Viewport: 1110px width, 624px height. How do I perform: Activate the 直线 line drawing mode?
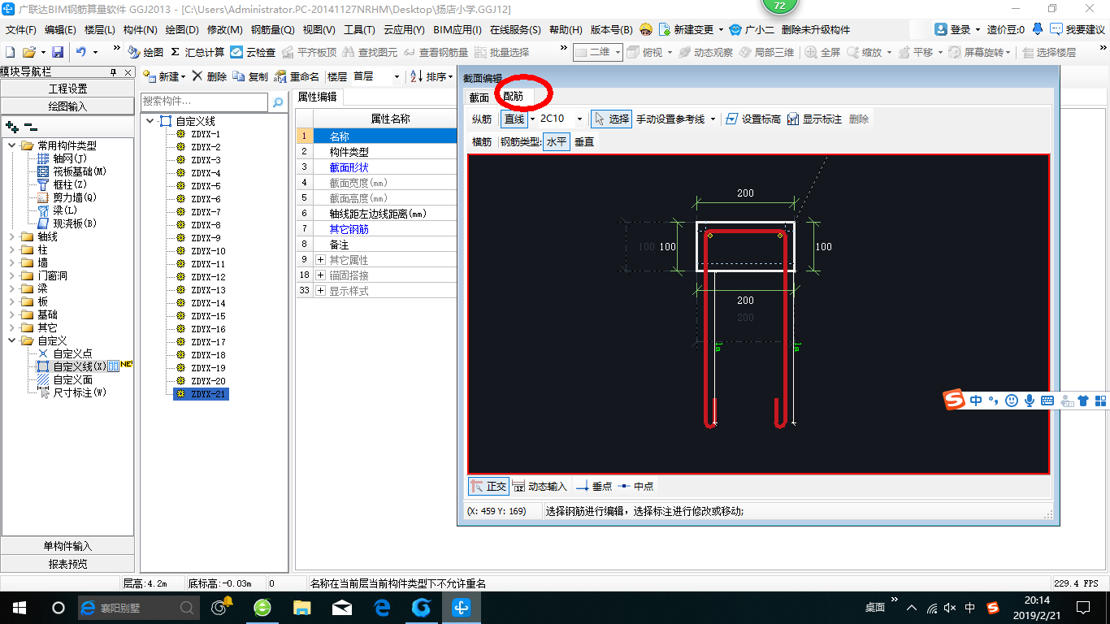(514, 119)
